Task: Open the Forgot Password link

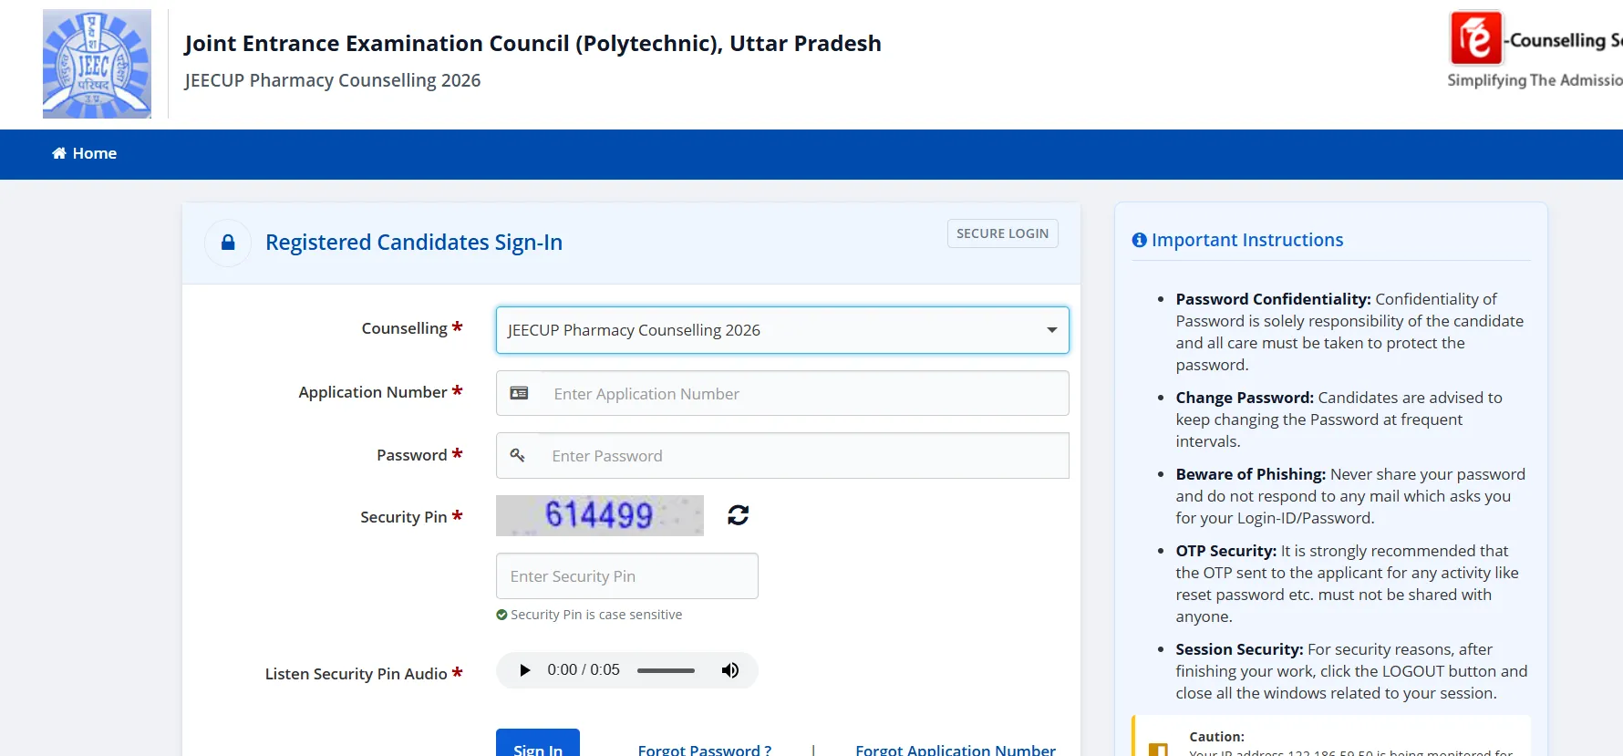Action: [x=705, y=750]
